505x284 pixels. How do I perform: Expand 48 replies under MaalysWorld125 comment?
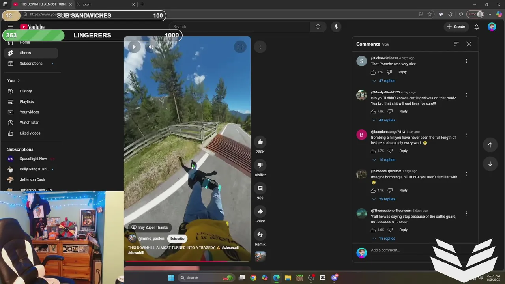tap(383, 120)
